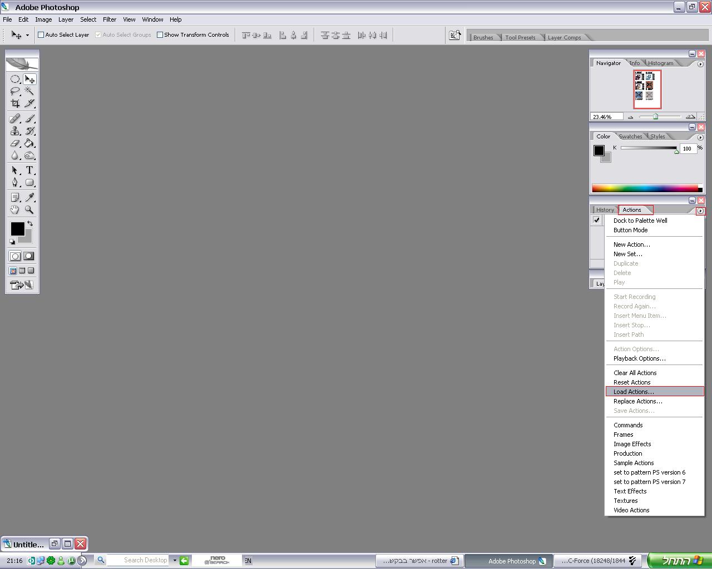This screenshot has width=712, height=569.
Task: Select the Paint Bucket tool
Action: [29, 143]
